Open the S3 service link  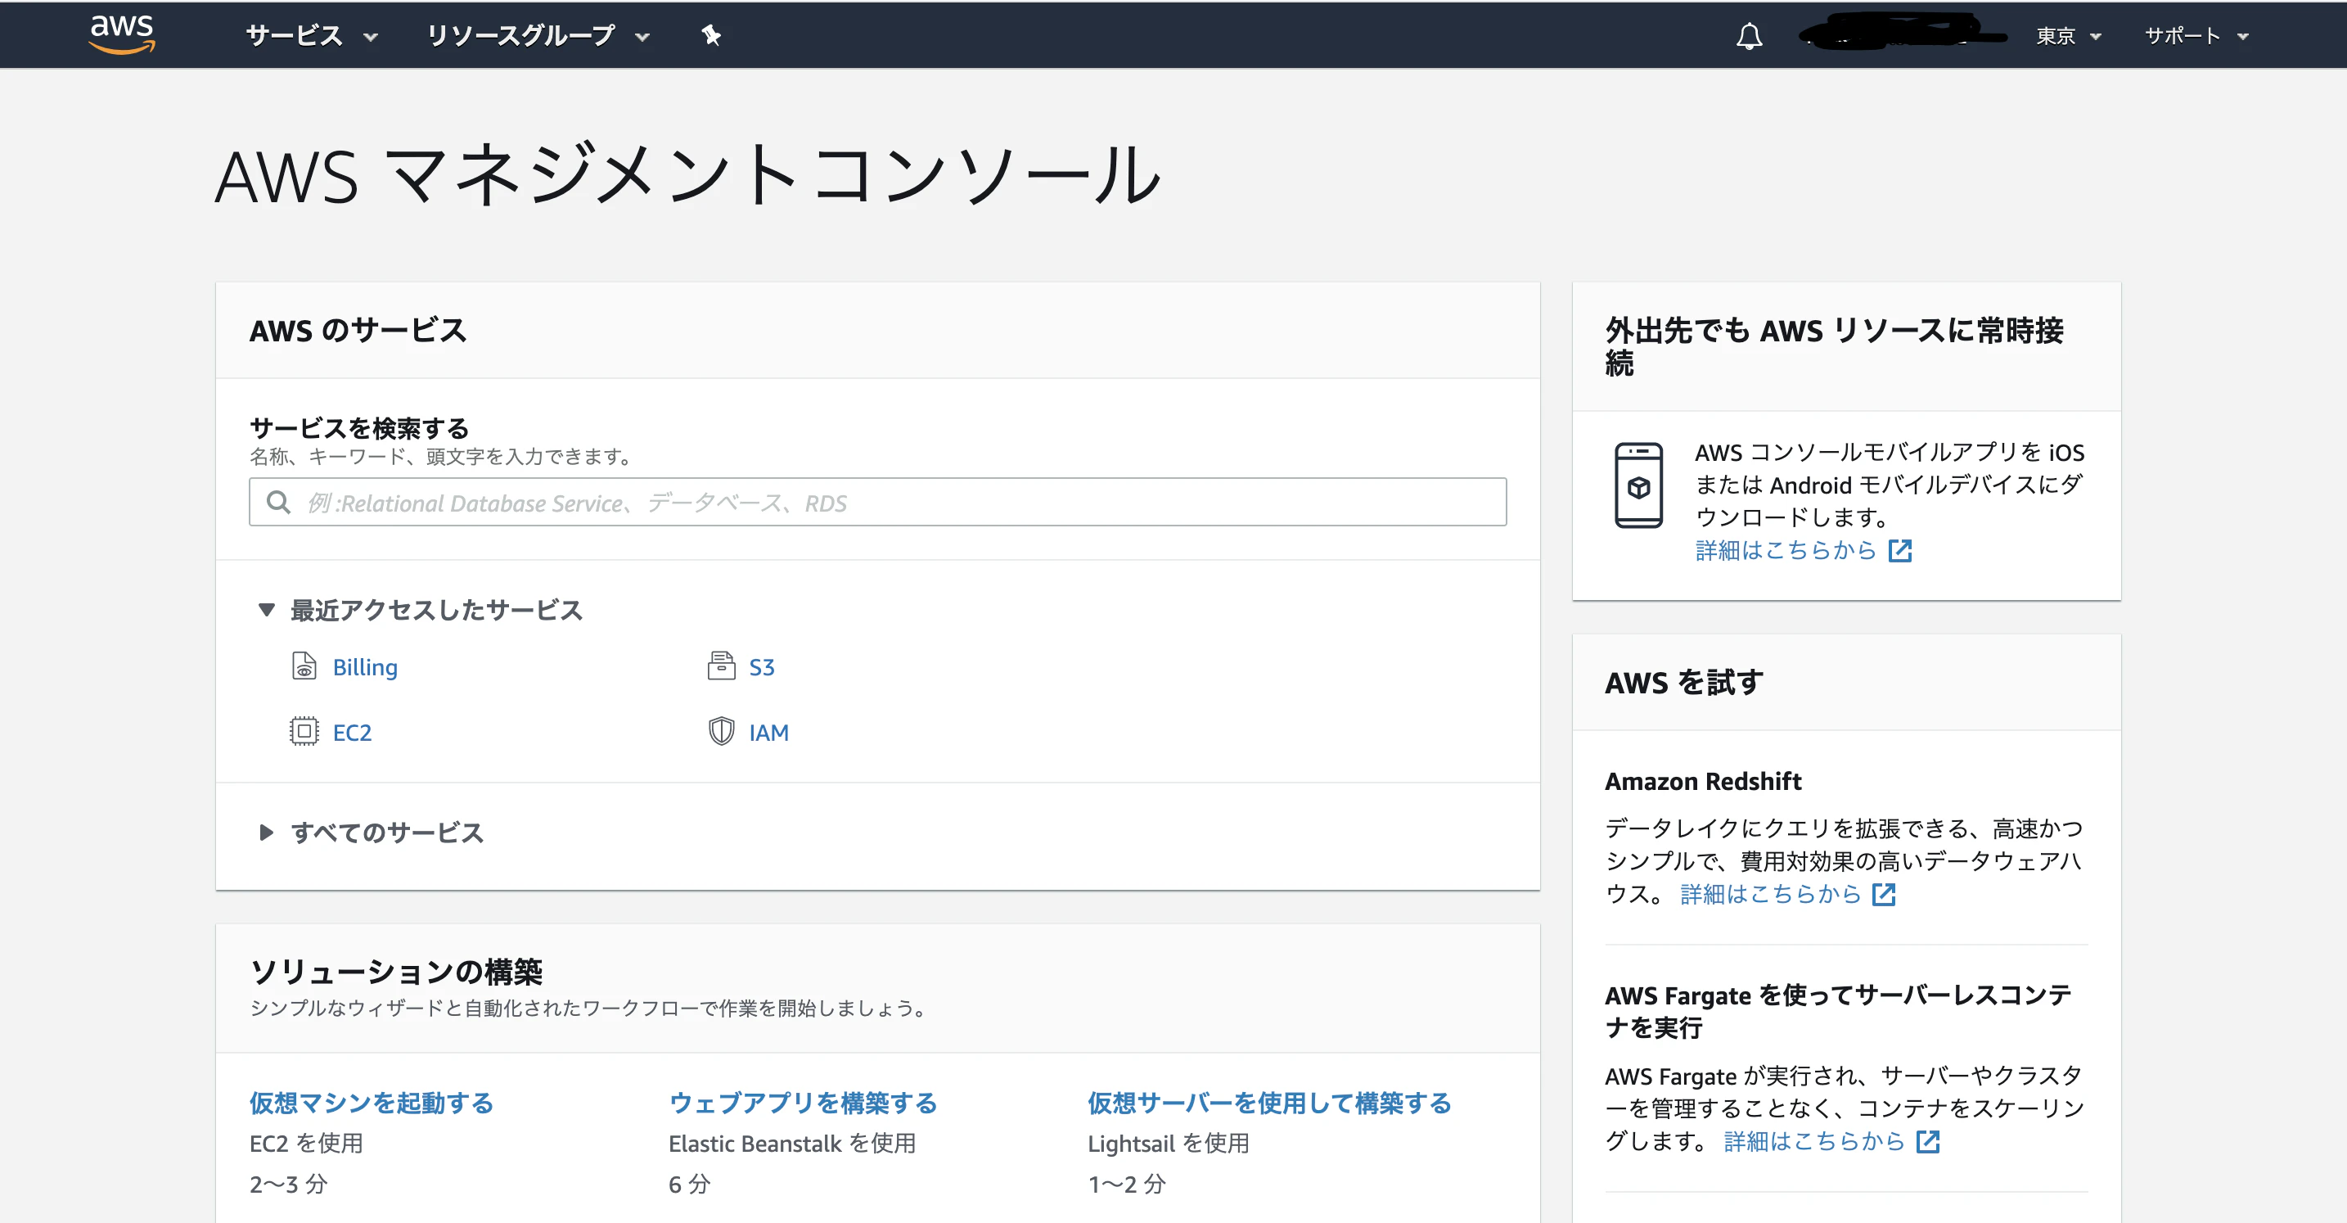[x=762, y=667]
